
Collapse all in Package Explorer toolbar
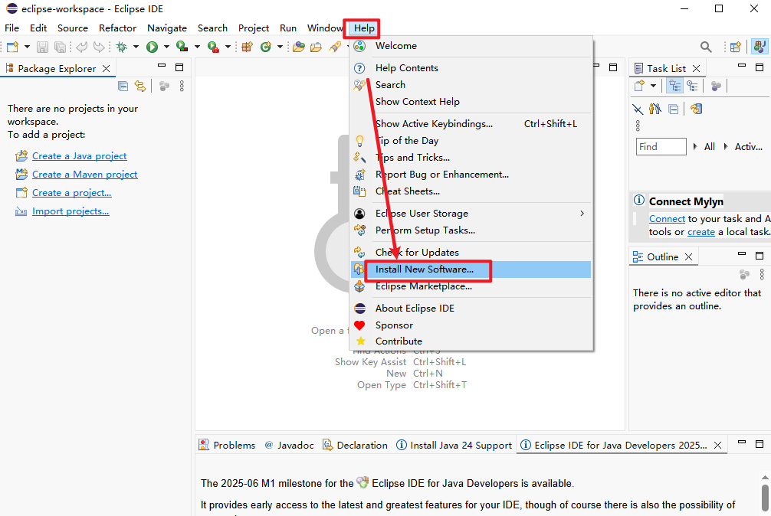click(123, 87)
